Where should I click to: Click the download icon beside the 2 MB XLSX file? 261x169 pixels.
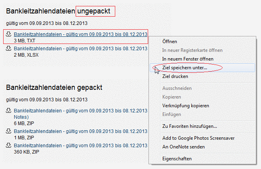[8, 48]
